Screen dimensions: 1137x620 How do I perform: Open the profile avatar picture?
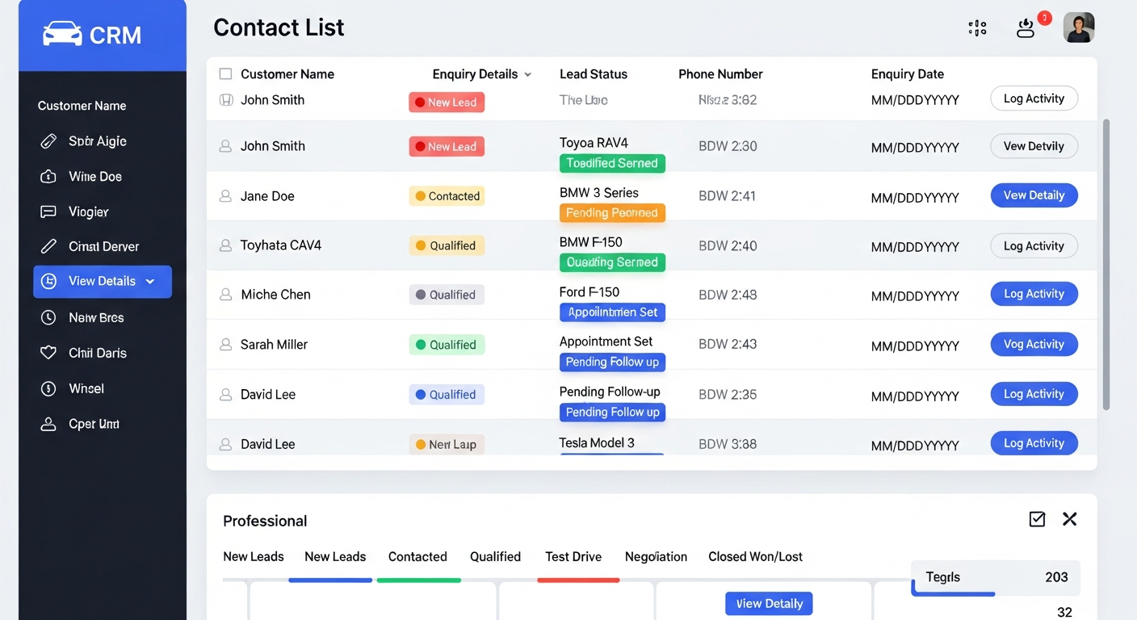1079,27
